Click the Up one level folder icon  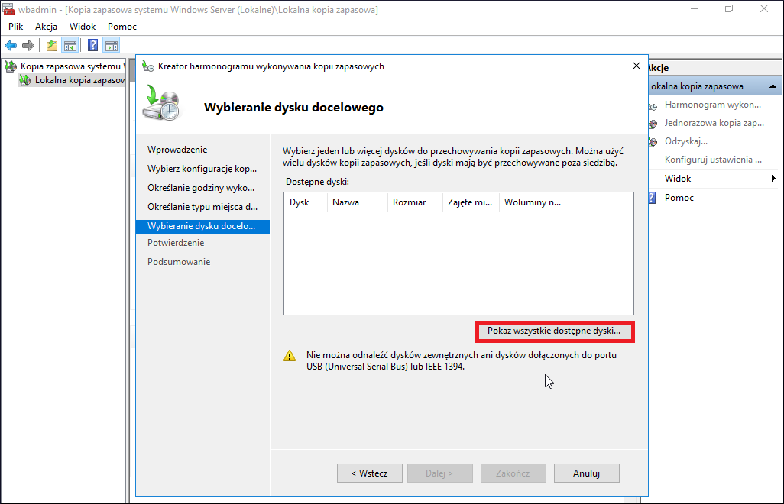pyautogui.click(x=52, y=46)
